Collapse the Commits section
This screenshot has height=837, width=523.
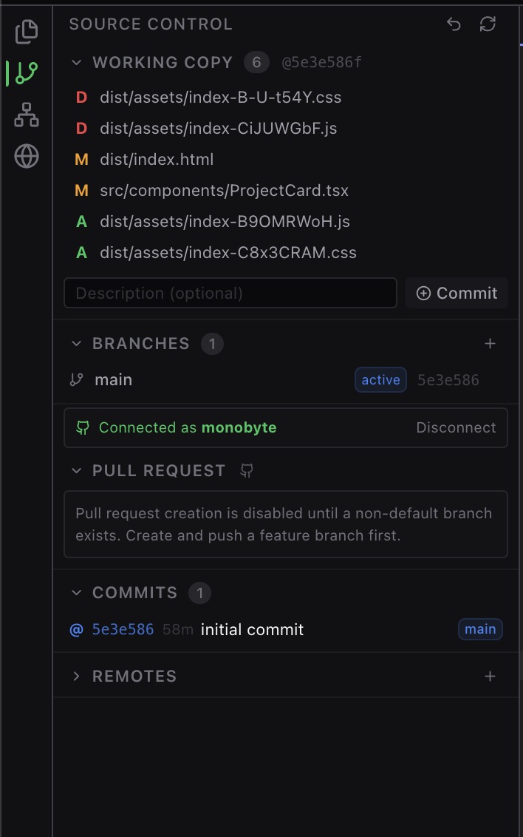76,592
